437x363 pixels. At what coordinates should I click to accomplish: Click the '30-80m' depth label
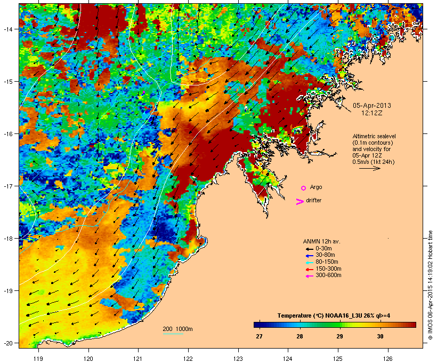[325, 255]
